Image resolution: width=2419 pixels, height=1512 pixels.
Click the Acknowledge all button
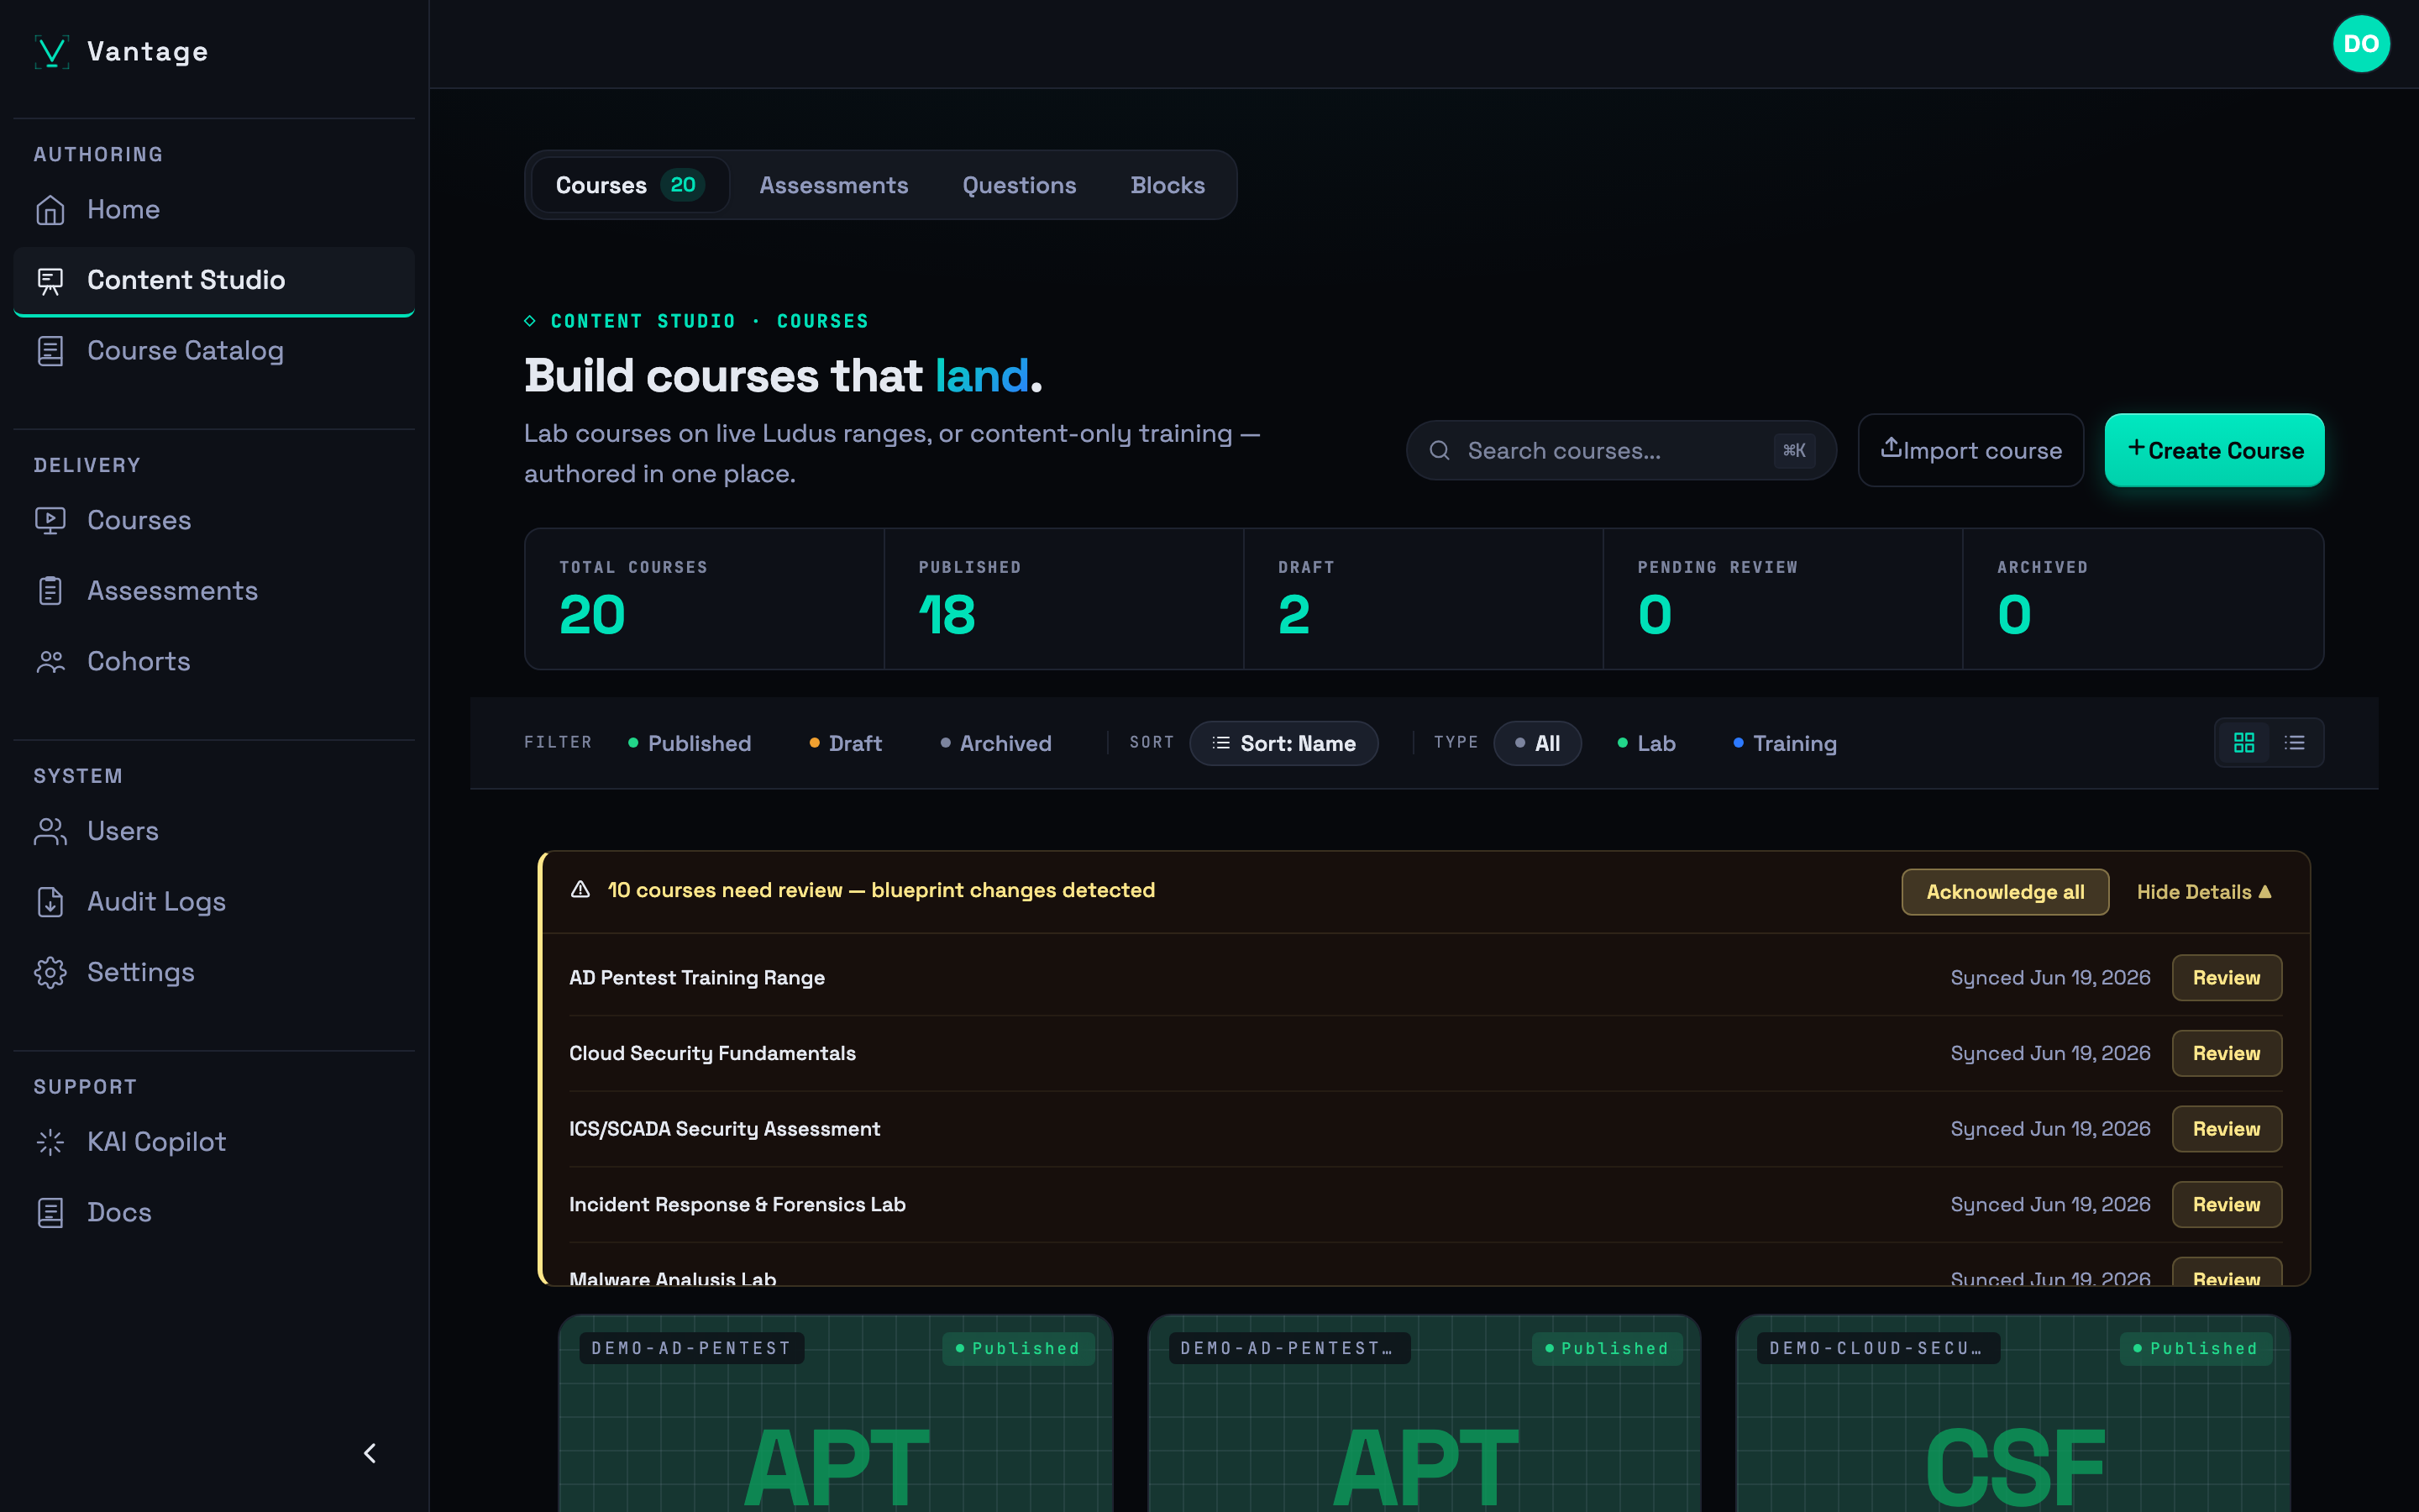(x=2005, y=892)
